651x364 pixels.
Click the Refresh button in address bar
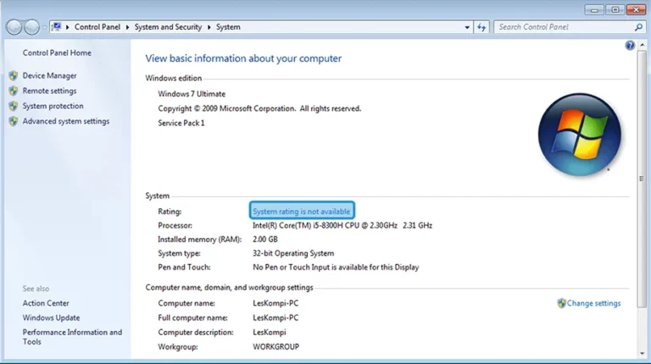(481, 27)
